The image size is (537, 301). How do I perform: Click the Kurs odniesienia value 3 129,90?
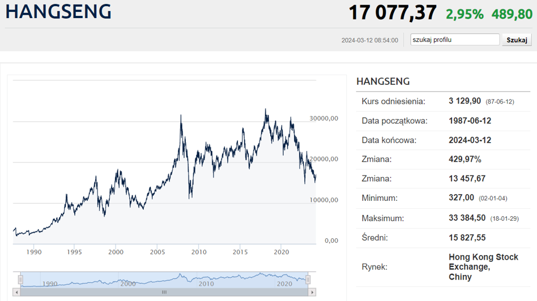pos(464,101)
